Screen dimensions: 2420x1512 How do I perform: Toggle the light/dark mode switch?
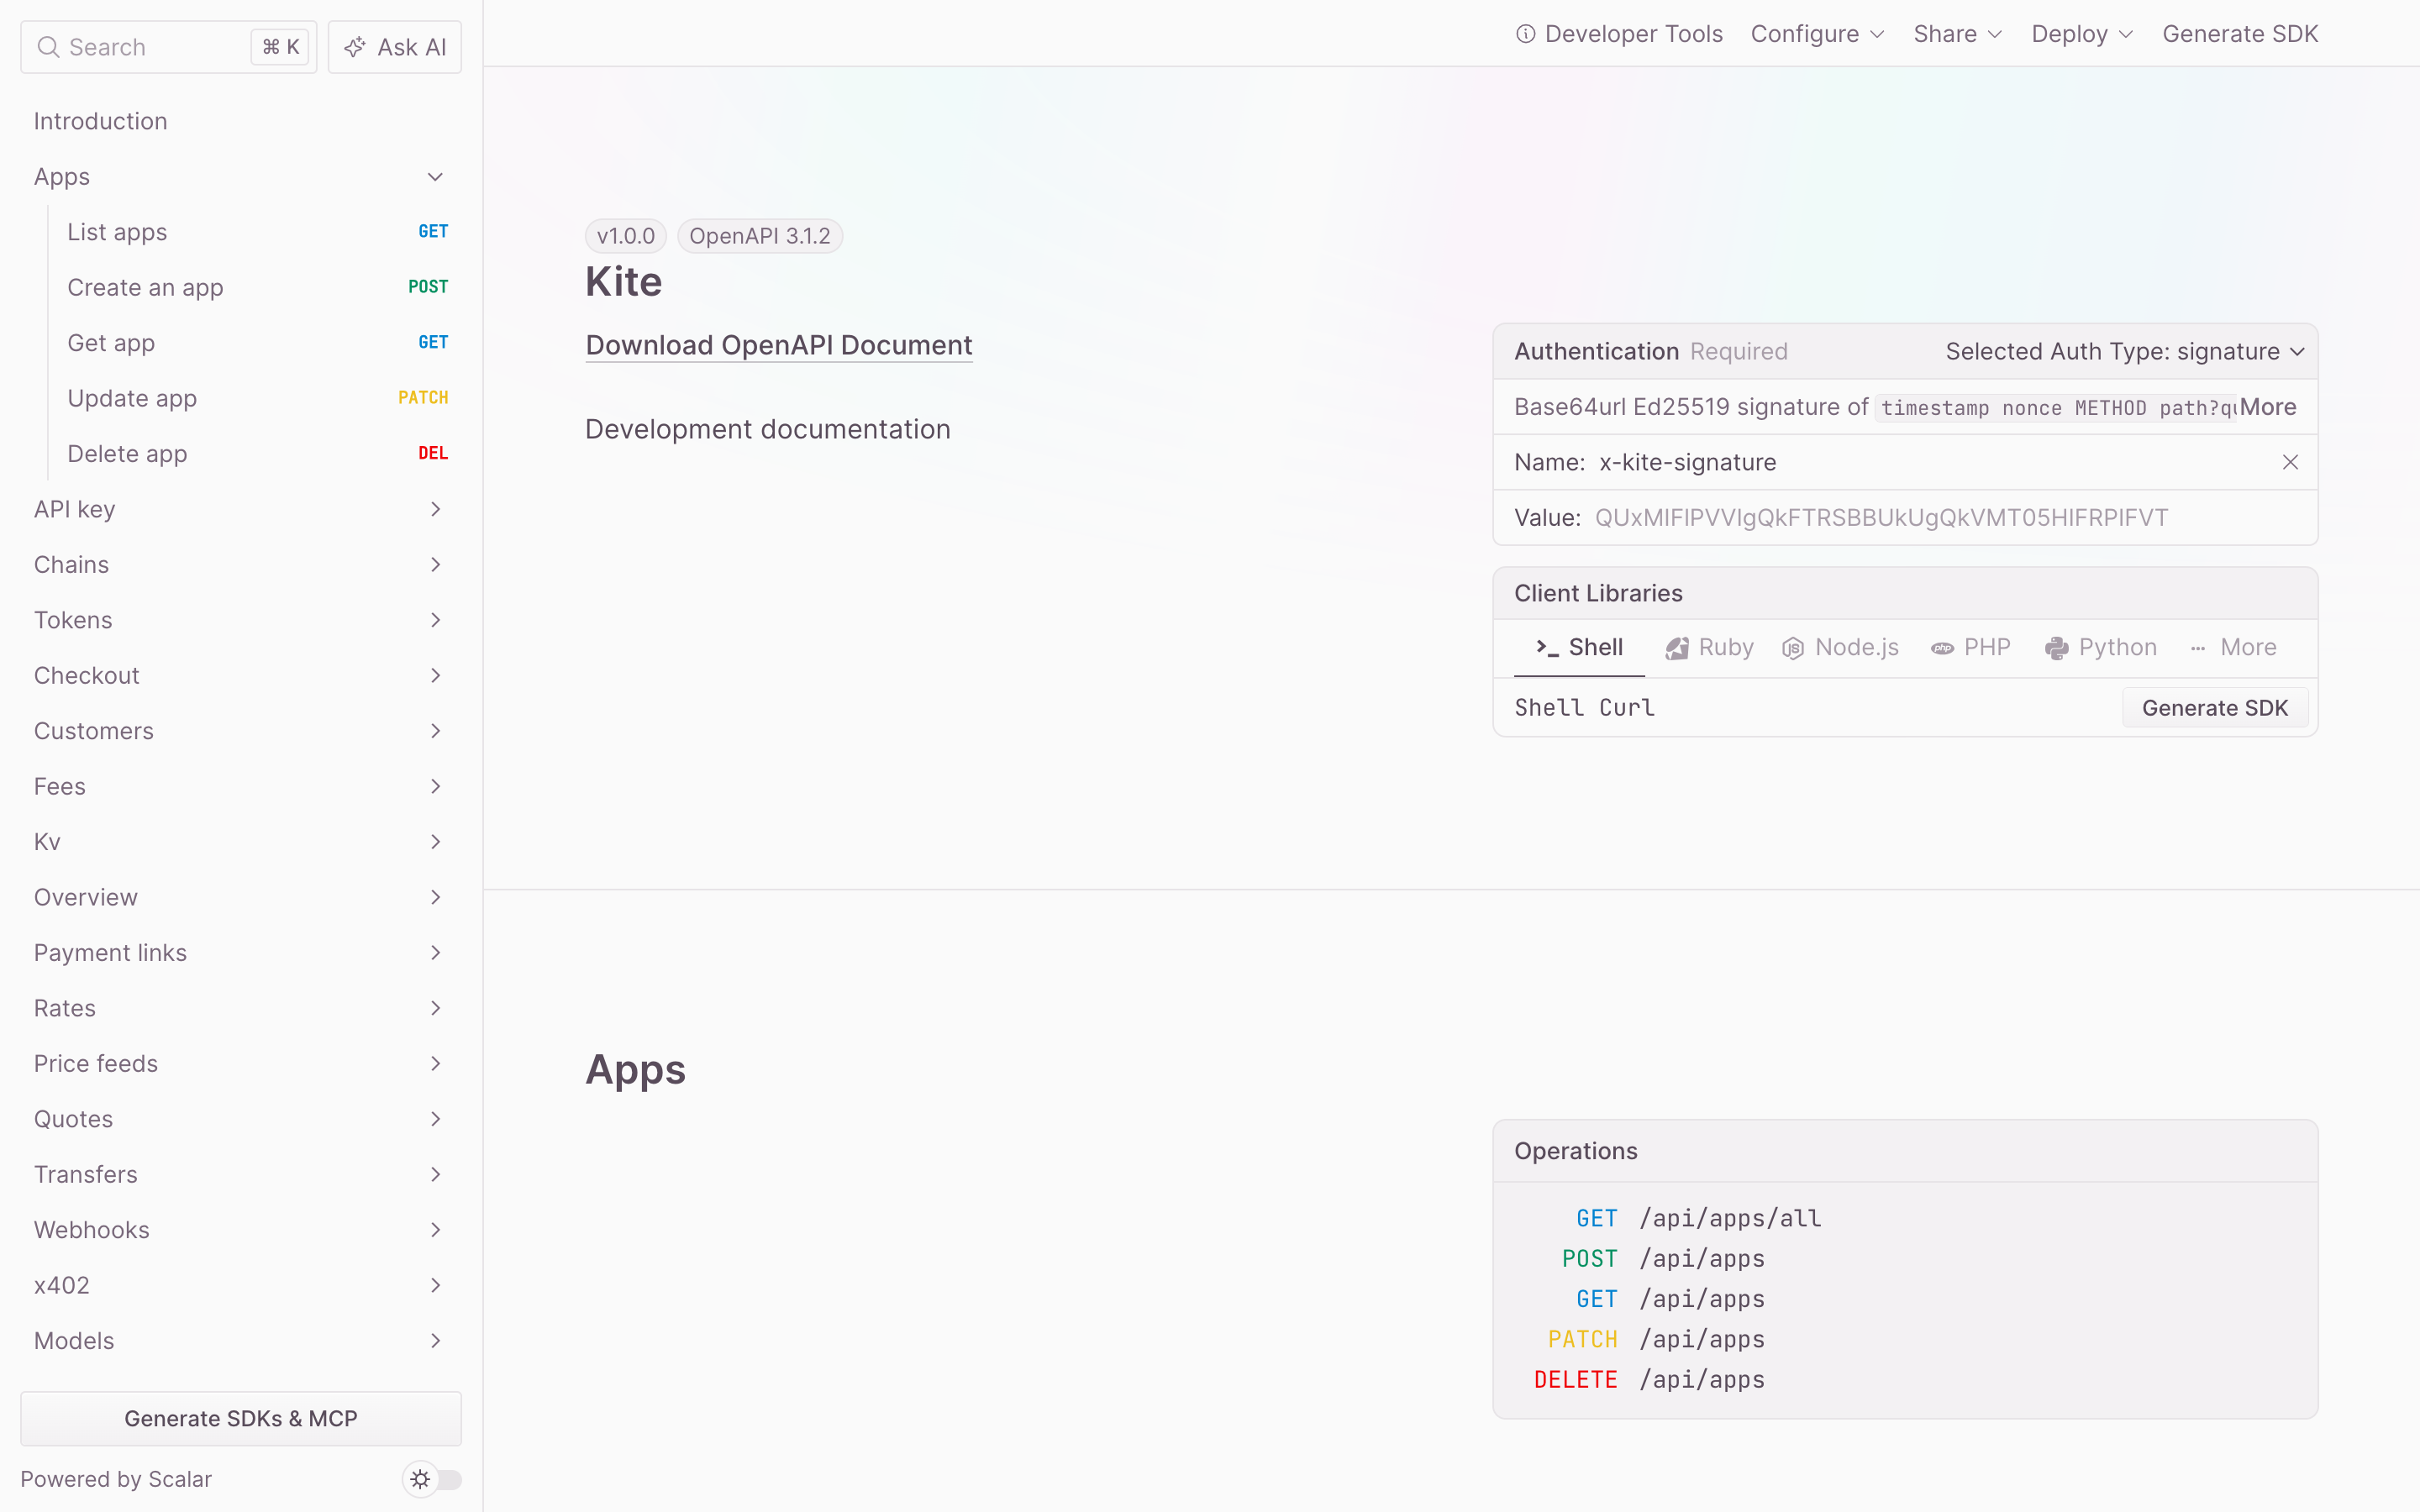(432, 1479)
